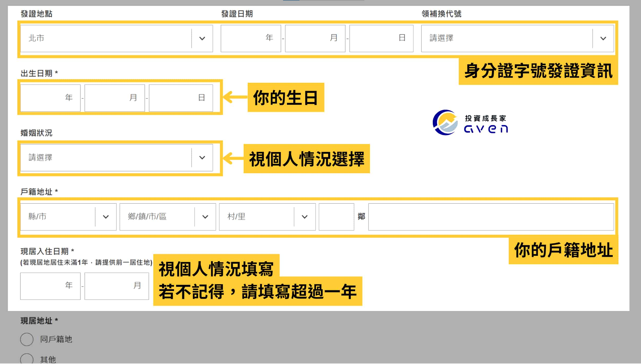
Task: Click the year field under 現居入住日期
Action: [50, 286]
